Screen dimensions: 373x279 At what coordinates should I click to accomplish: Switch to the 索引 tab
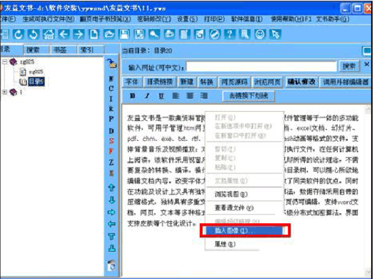coord(91,50)
